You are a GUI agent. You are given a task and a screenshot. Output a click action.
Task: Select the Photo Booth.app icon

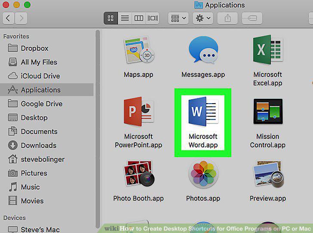139,173
